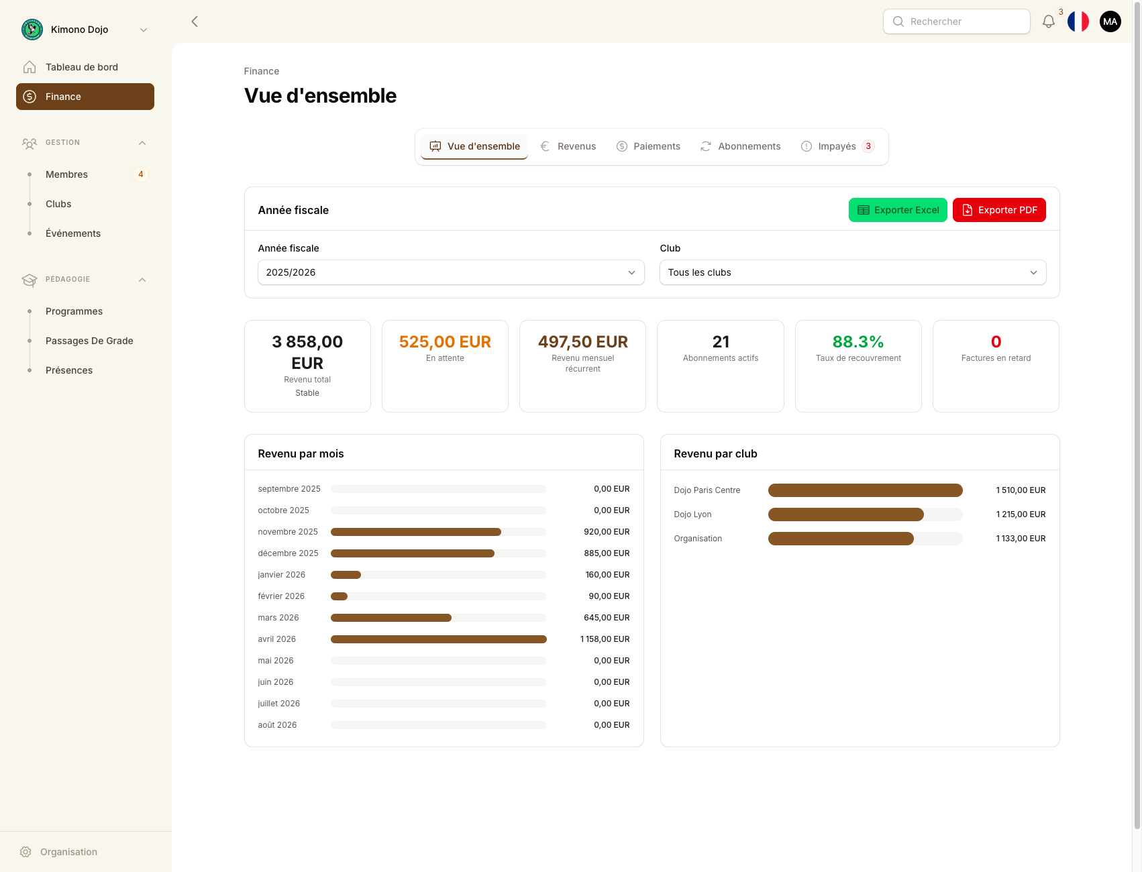This screenshot has width=1142, height=872.
Task: Click the back arrow to collapse the sidebar
Action: [195, 21]
